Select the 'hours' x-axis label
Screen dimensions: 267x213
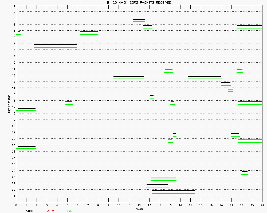pyautogui.click(x=139, y=209)
